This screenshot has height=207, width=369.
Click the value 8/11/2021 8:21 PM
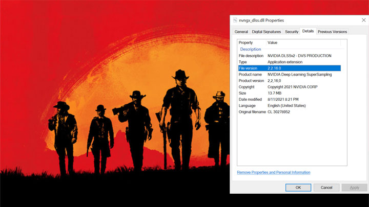[x=283, y=100]
